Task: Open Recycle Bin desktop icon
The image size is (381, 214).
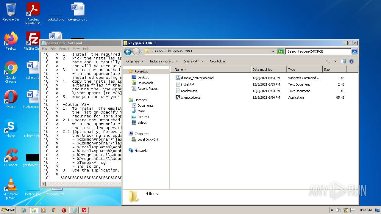Action: tap(11, 12)
